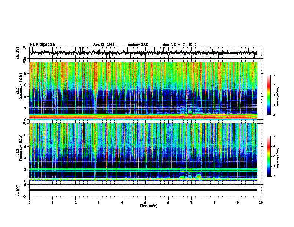Click the ch.1 spectrogram plot

pyautogui.click(x=143, y=91)
